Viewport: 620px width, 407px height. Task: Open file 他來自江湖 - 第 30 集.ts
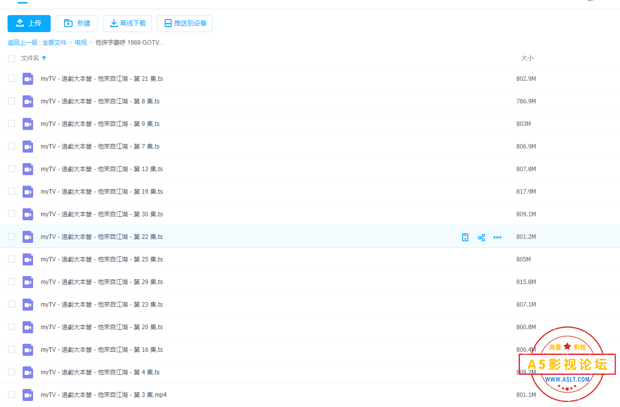point(102,214)
